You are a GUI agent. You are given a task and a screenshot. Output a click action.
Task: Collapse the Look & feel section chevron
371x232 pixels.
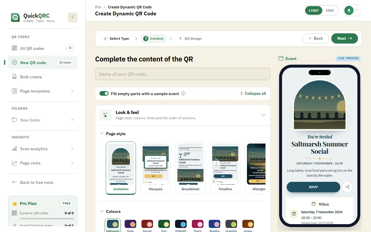tap(263, 115)
